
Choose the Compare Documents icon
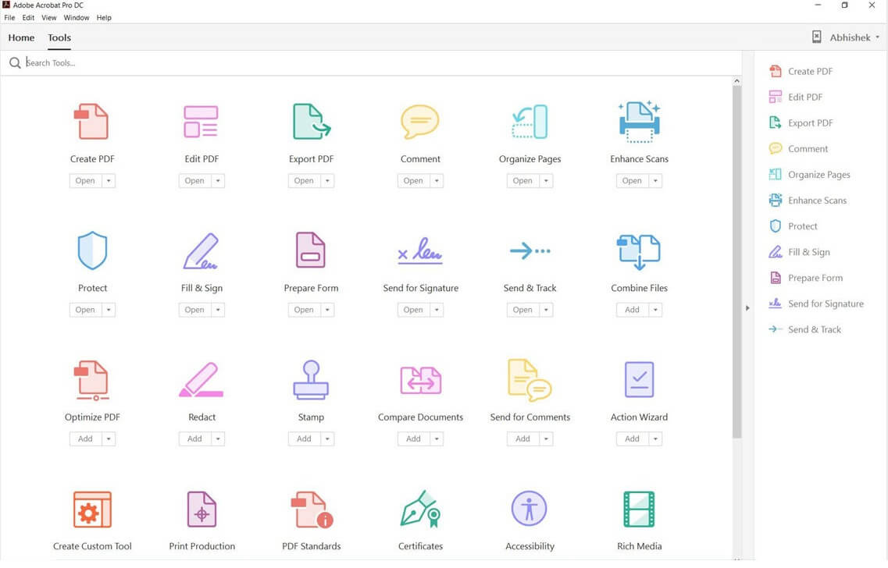(420, 380)
